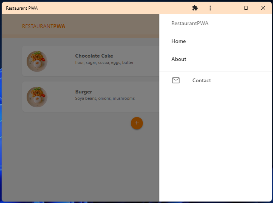Open the Contact menu entry
The height and width of the screenshot is (203, 273).
tap(216, 80)
